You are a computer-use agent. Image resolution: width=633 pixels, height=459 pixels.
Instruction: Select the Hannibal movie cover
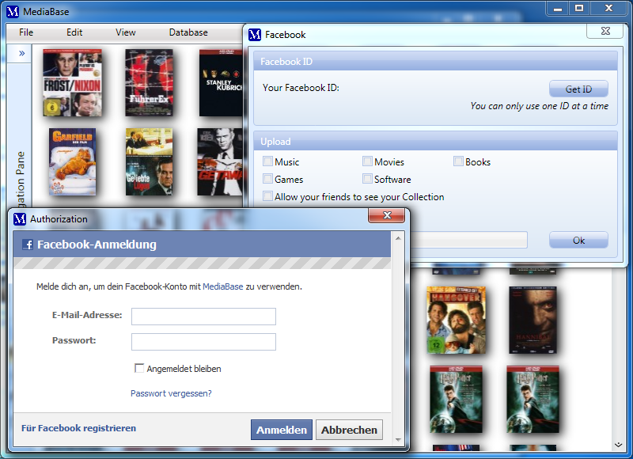(x=533, y=321)
